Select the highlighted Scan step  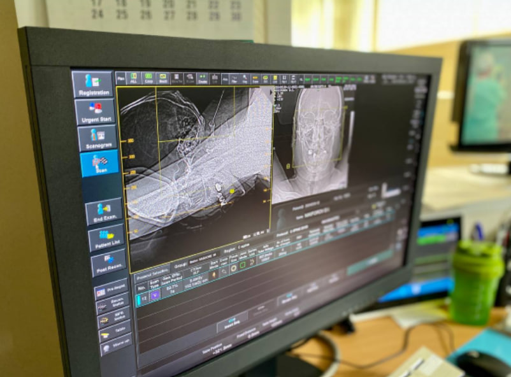pos(100,163)
